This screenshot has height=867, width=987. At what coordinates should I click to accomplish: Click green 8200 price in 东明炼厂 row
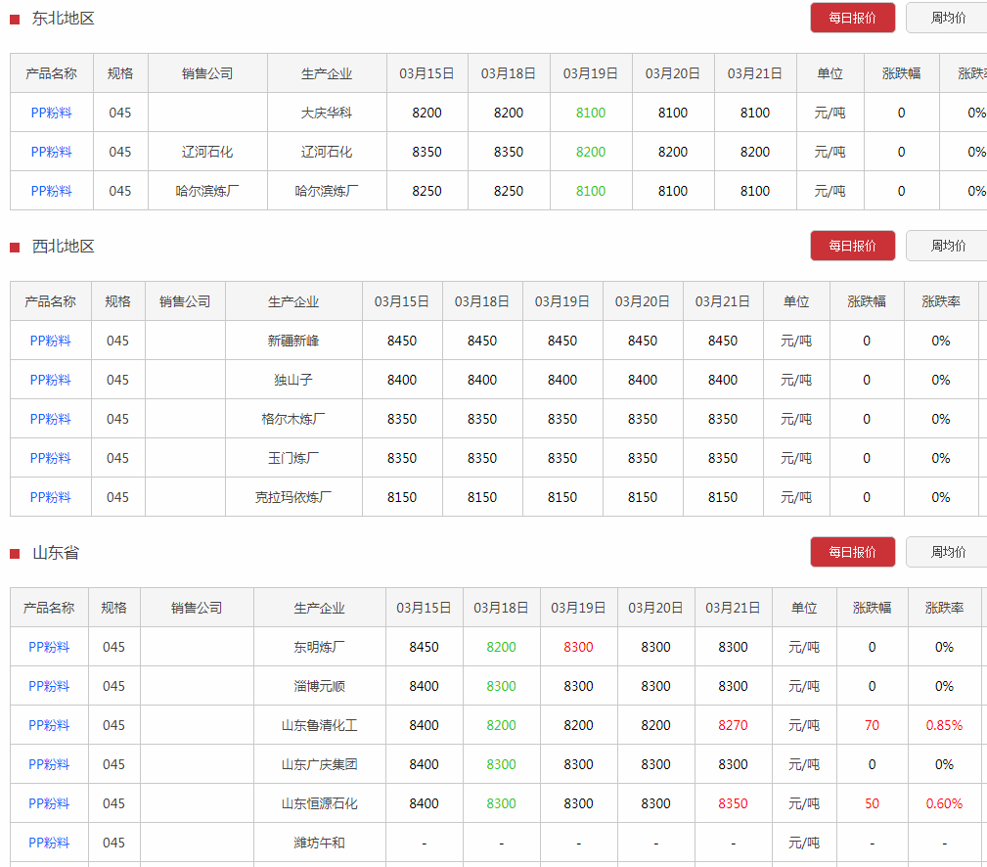(501, 647)
